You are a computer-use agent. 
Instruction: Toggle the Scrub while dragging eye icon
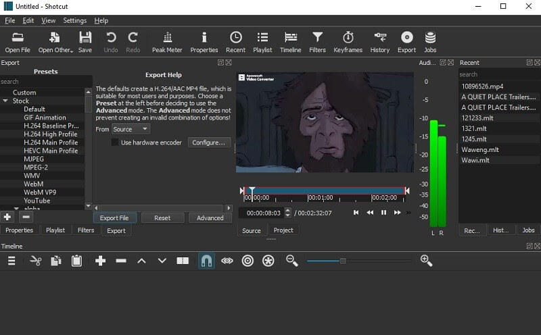pyautogui.click(x=227, y=261)
